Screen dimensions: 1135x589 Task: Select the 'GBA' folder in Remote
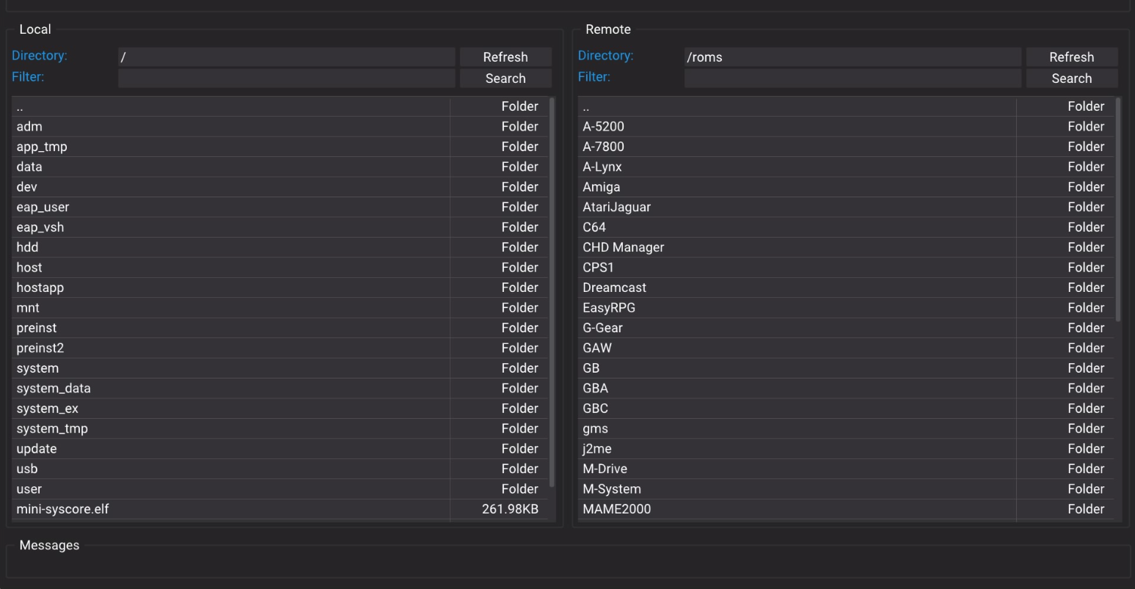pos(847,389)
